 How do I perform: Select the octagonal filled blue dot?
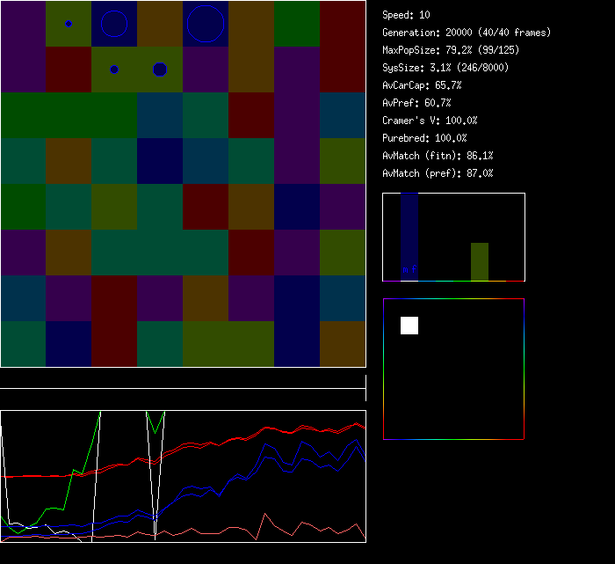[160, 70]
